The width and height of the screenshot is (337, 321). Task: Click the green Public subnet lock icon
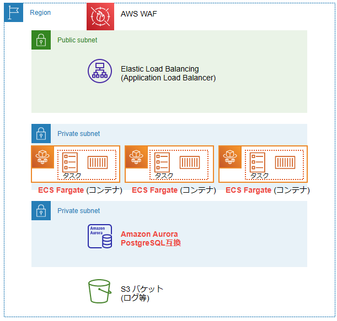pos(41,40)
